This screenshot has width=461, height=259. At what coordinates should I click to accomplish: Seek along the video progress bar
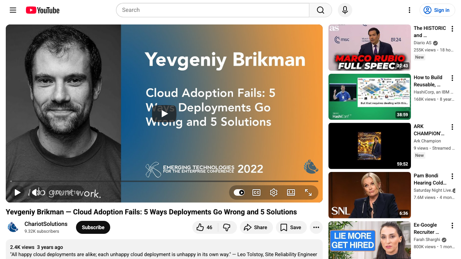[164, 181]
